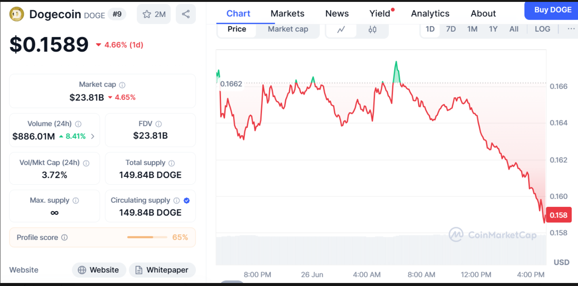Click Total supply value 149.84B DOGE
Image resolution: width=578 pixels, height=286 pixels.
[150, 175]
